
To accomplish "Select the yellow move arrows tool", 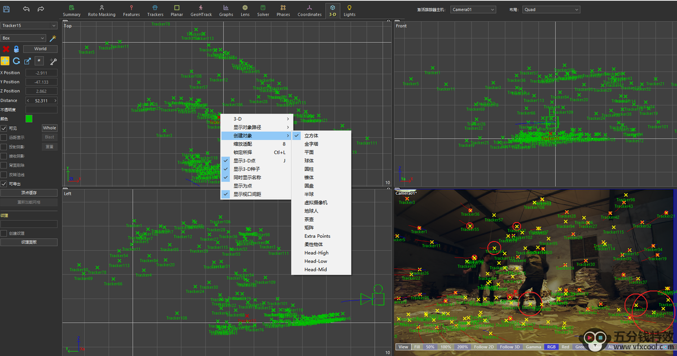I will click(x=5, y=61).
